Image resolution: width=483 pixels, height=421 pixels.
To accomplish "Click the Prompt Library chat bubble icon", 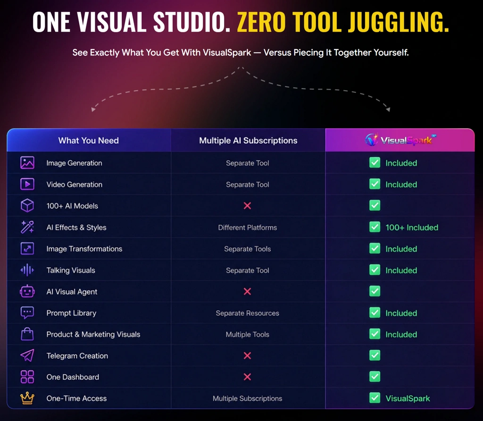I will pos(27,313).
